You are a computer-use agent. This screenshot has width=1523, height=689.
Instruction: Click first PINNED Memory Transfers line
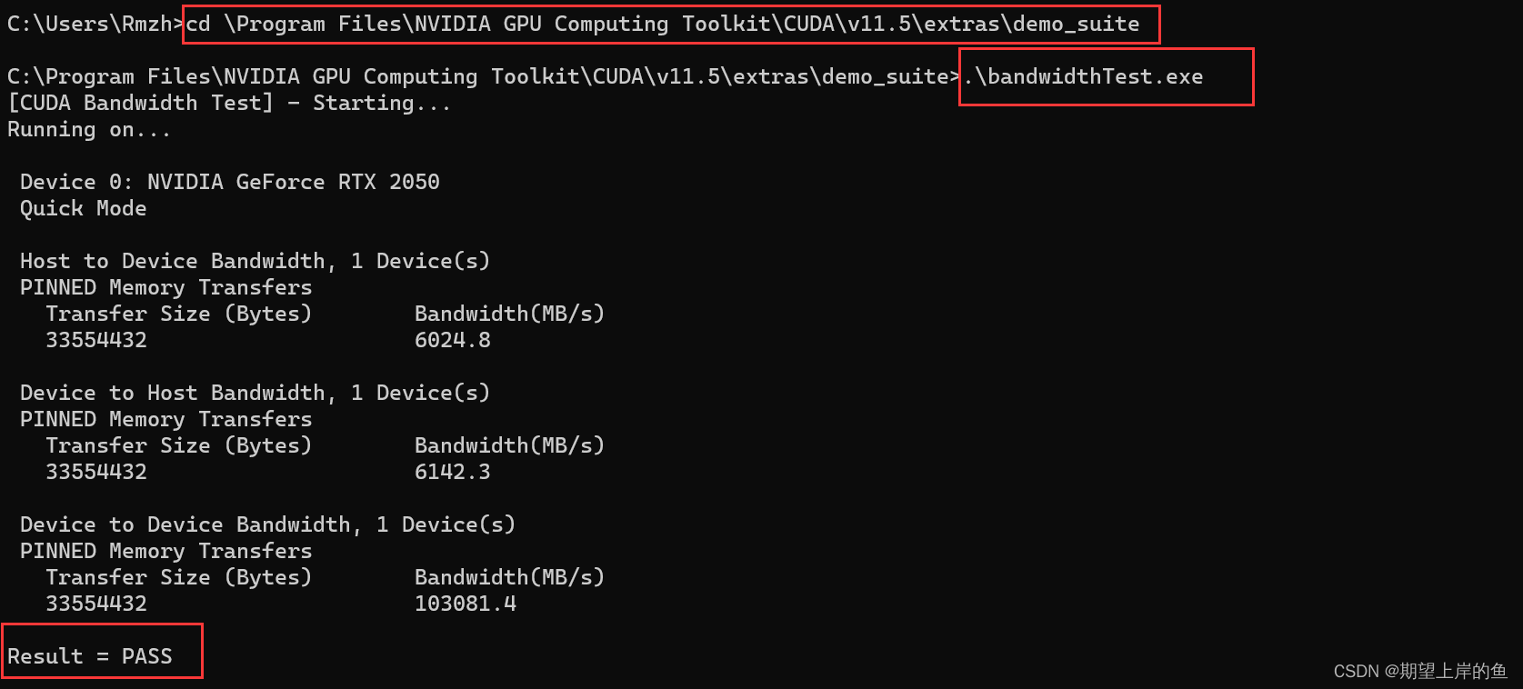pyautogui.click(x=166, y=287)
